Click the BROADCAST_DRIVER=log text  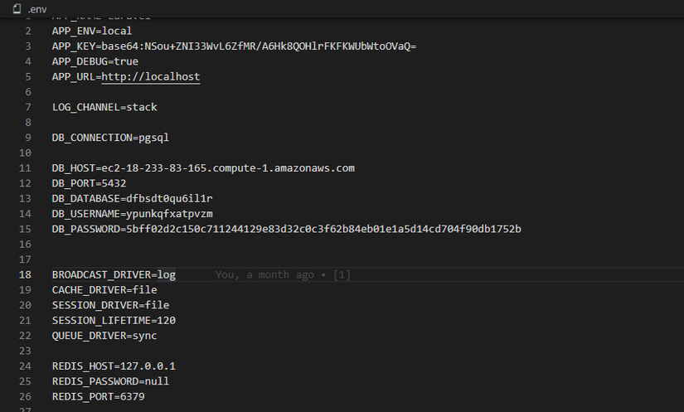[114, 274]
